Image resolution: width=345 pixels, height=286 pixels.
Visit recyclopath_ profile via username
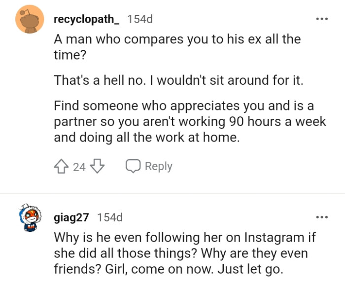pos(87,19)
